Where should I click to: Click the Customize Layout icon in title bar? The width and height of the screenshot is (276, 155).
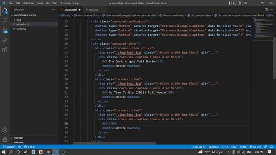(x=245, y=3)
